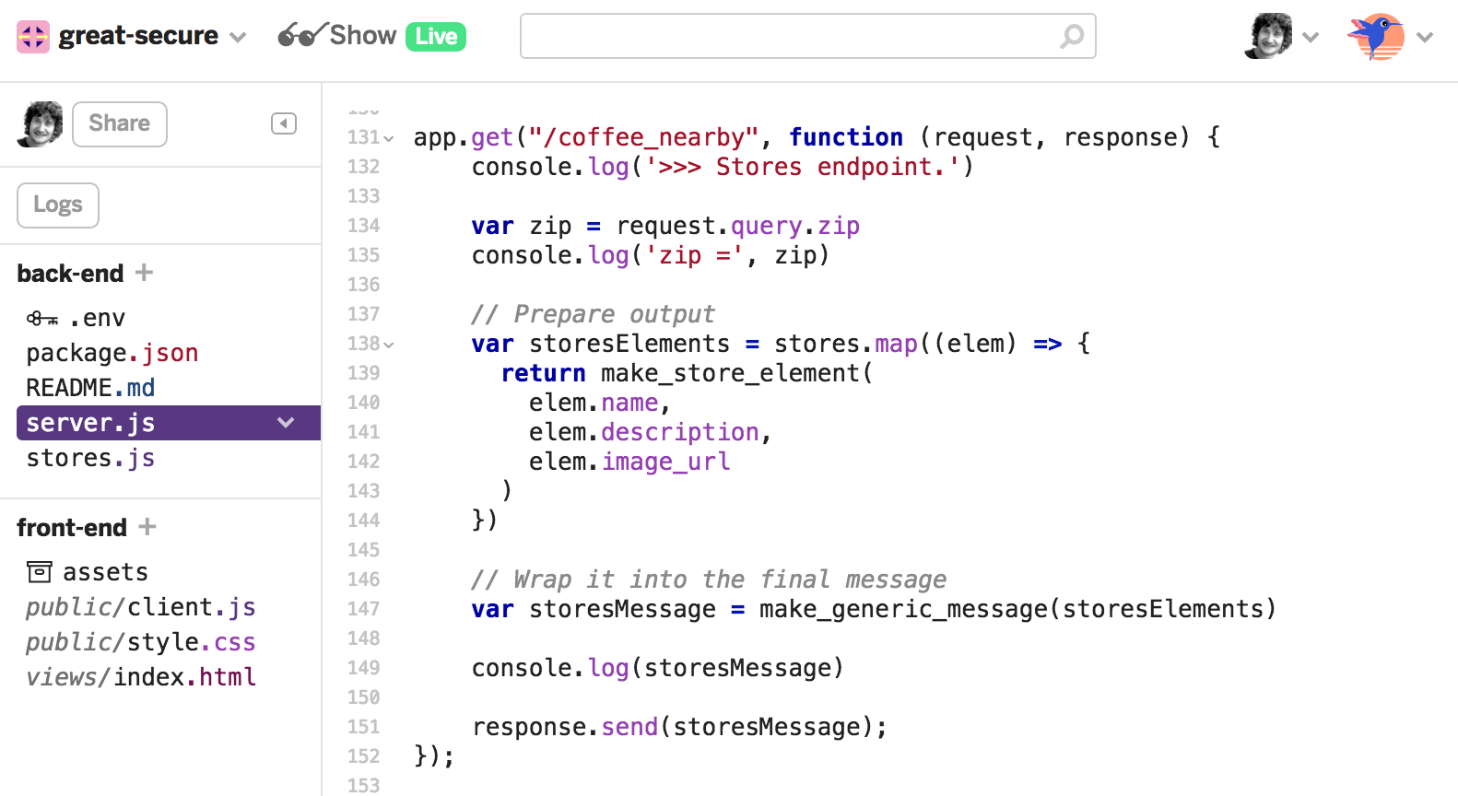Open the server.js file options chevron
1458x796 pixels.
click(286, 423)
